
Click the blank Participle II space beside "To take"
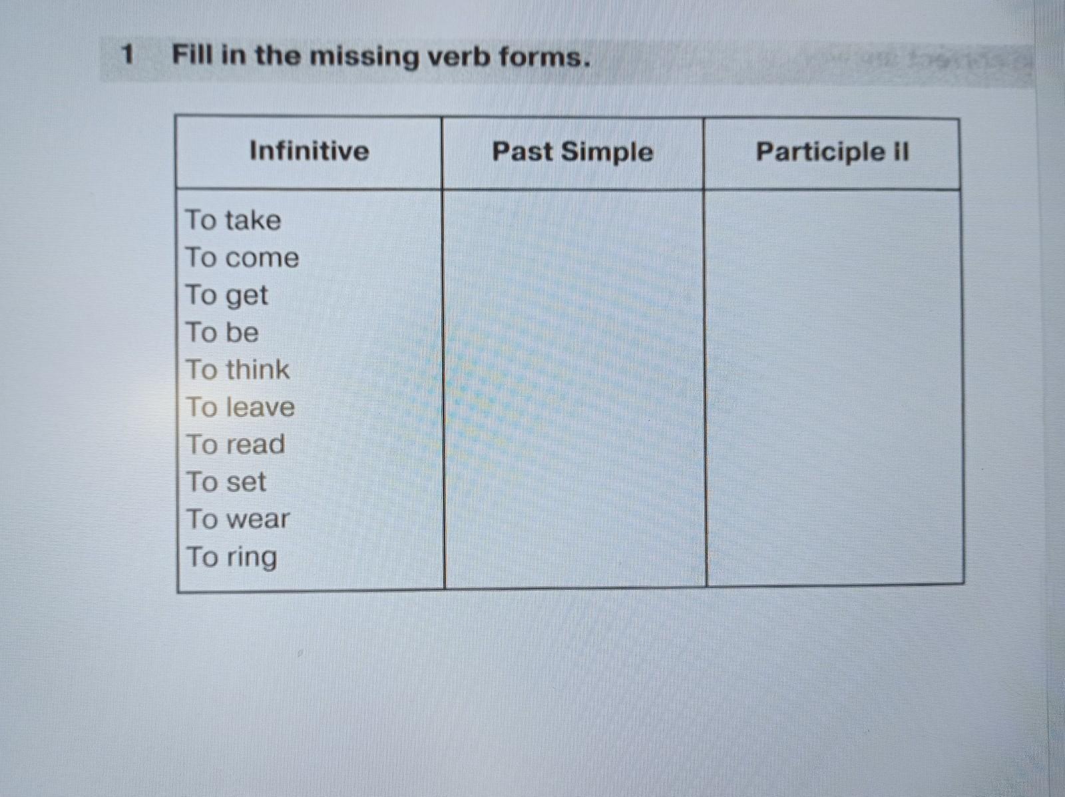click(x=833, y=220)
